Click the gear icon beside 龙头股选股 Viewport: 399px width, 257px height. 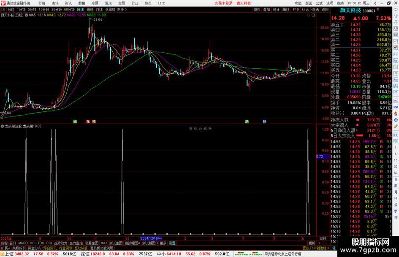(2, 126)
